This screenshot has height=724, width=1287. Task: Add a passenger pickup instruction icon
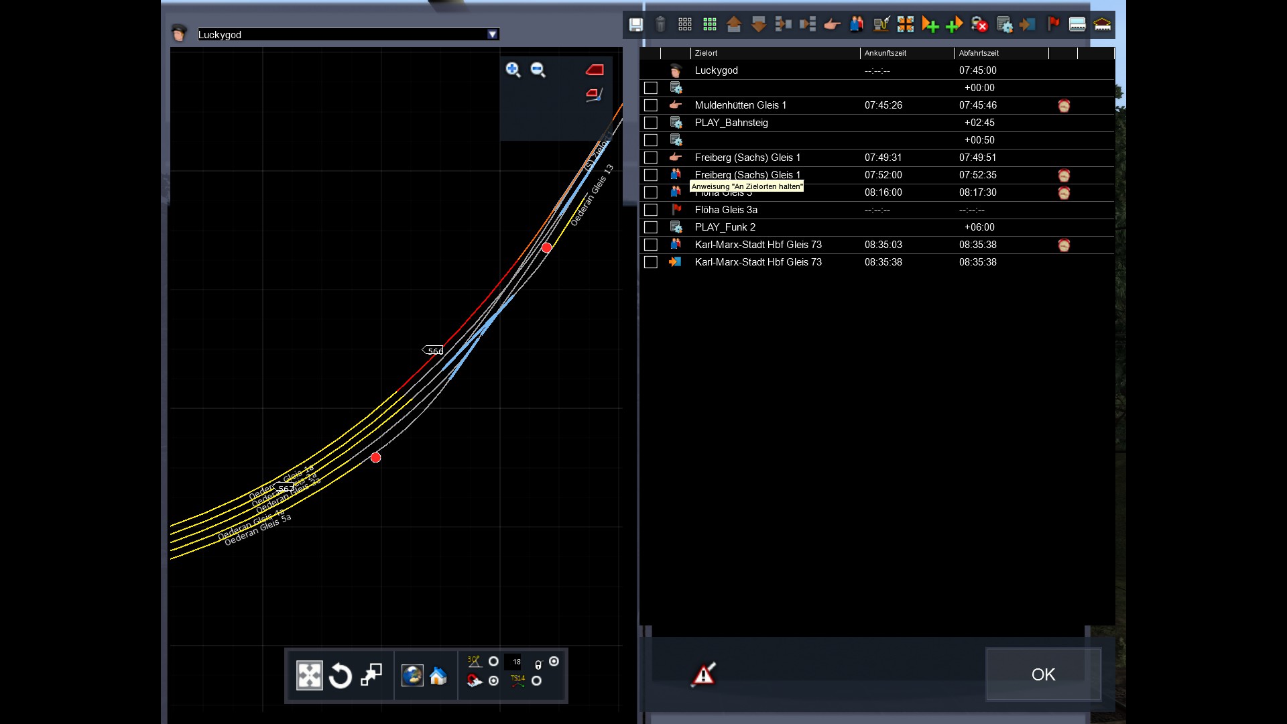857,25
